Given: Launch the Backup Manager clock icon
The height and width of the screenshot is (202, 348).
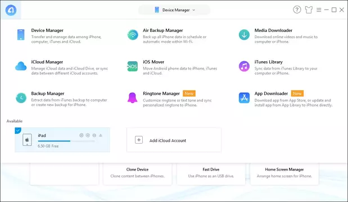Looking at the screenshot, I should [21, 98].
